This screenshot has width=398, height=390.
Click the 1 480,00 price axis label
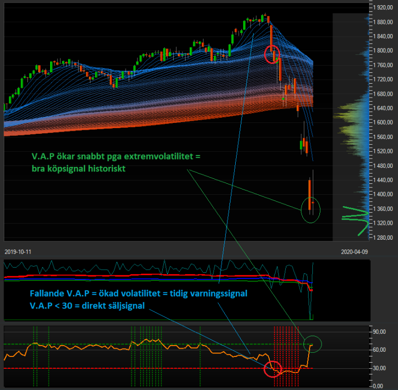pos(383,166)
